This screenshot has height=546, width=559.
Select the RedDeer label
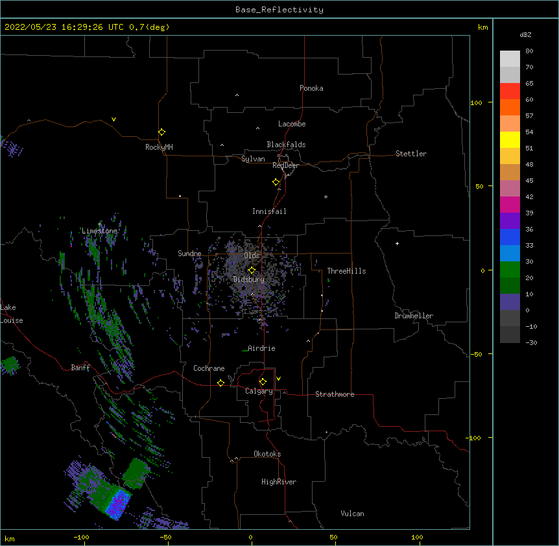pos(285,165)
